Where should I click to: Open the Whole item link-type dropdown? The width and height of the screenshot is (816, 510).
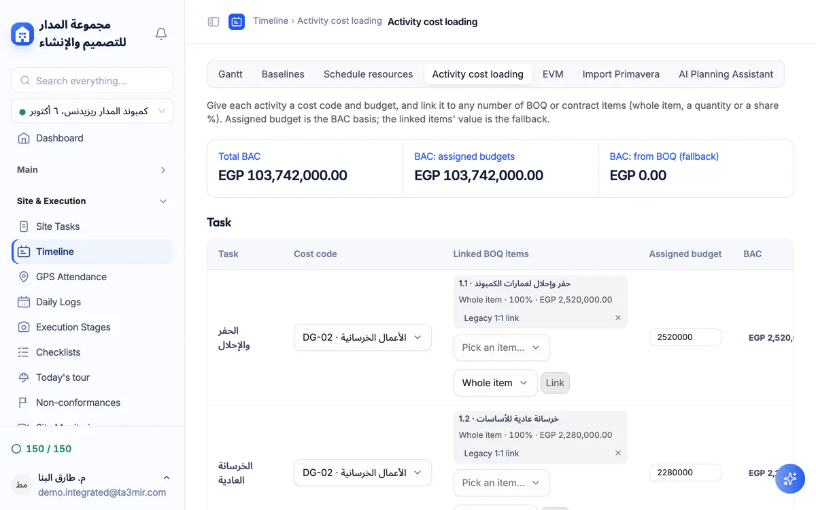point(495,383)
